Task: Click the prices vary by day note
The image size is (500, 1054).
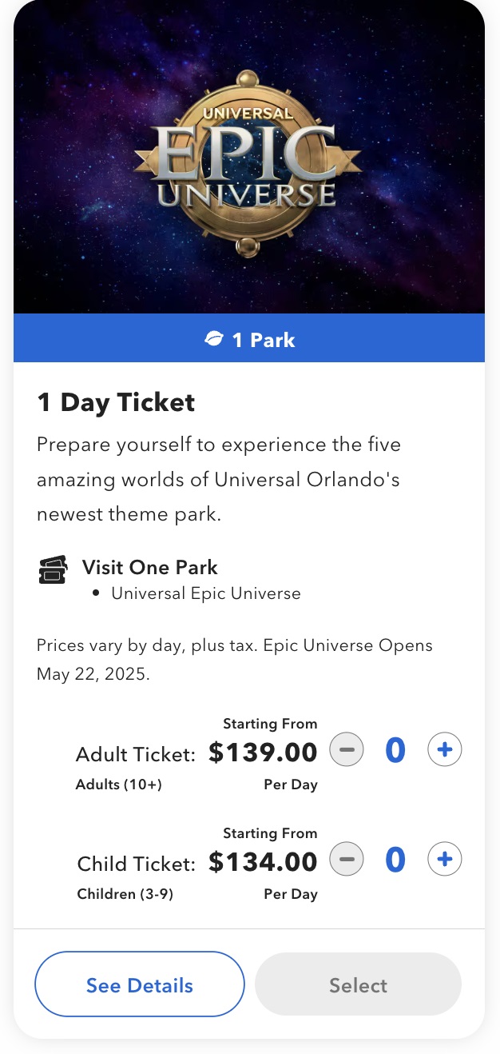Action: [x=234, y=660]
